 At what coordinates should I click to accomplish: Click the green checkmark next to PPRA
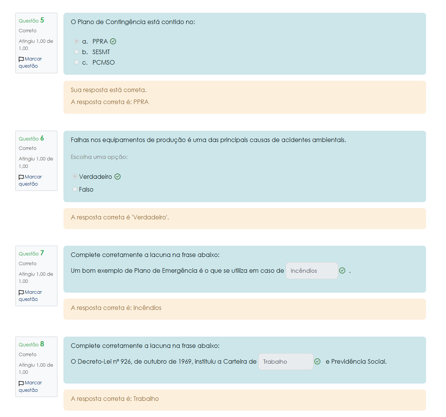click(x=113, y=42)
